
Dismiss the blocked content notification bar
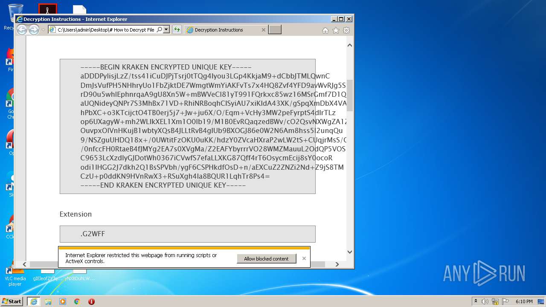point(304,258)
